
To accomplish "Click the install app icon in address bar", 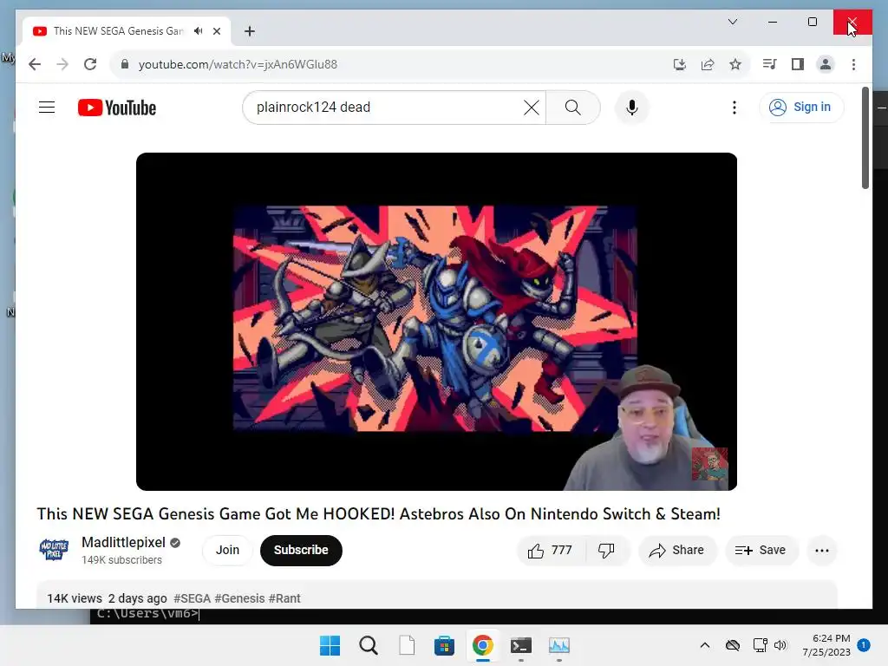I will pyautogui.click(x=680, y=64).
